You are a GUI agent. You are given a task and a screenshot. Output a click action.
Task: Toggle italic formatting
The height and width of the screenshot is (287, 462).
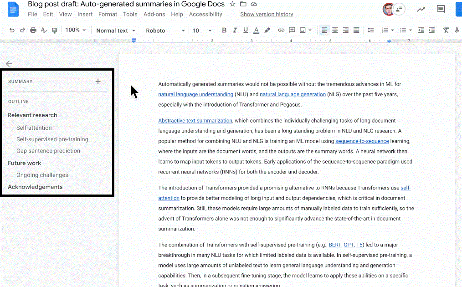point(235,31)
